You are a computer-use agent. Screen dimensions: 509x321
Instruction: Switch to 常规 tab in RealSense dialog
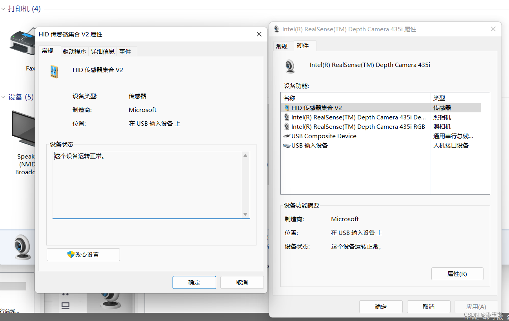pos(282,46)
